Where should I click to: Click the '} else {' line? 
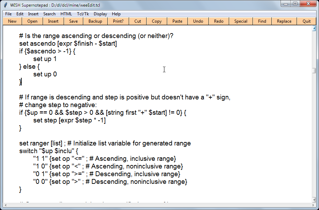(x=29, y=67)
